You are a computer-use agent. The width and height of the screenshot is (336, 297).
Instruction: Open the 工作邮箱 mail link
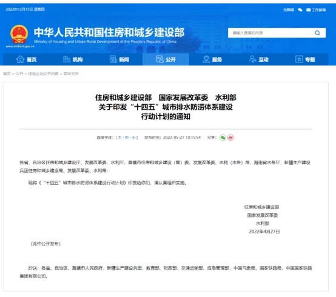tap(316, 10)
